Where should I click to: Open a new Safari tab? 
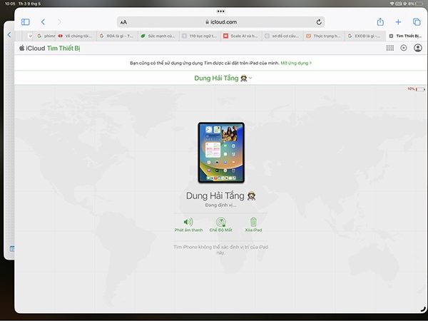[x=398, y=22]
